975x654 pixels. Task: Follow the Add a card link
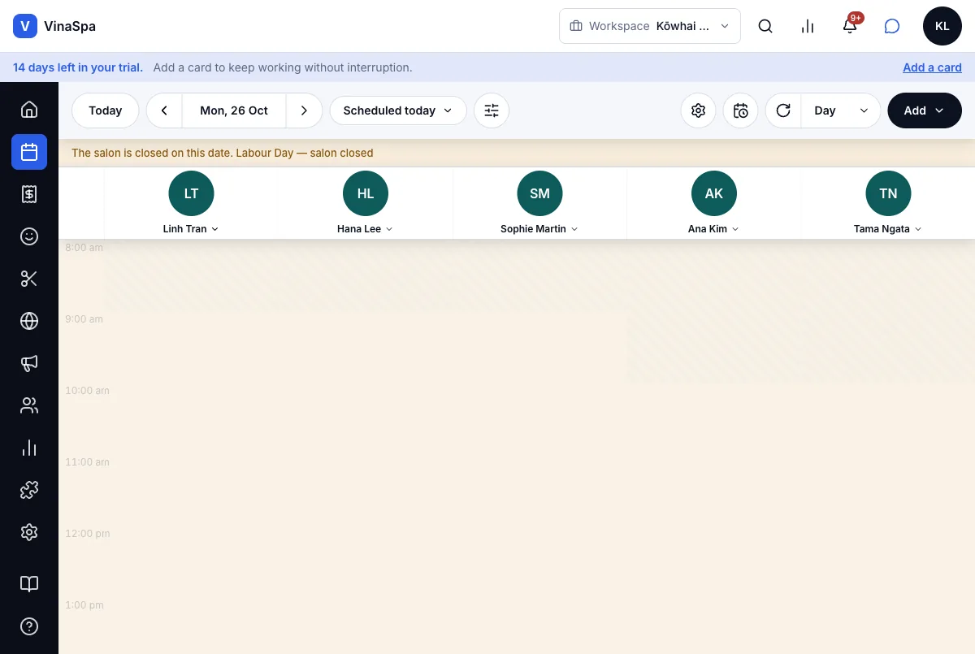point(932,67)
